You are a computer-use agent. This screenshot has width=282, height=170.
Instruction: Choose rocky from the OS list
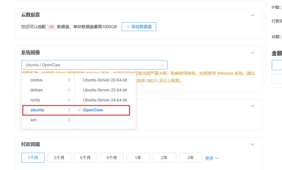[x=35, y=100]
